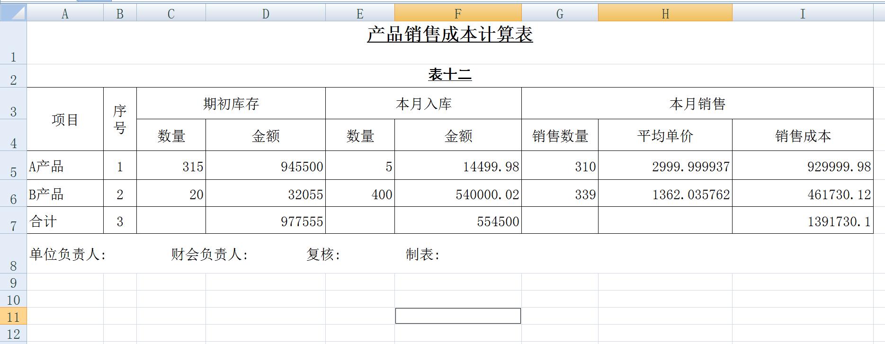This screenshot has width=885, height=344.
Task: Click the selected cell F11
Action: point(458,316)
